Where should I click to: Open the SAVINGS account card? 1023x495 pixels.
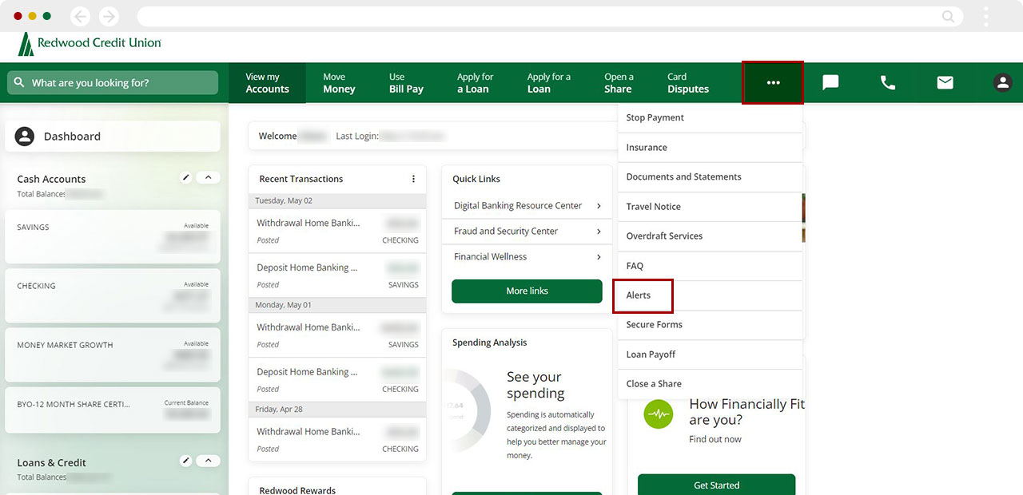[x=113, y=236]
